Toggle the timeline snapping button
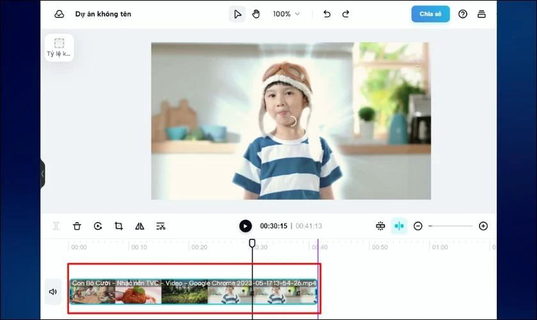This screenshot has height=320, width=537. pyautogui.click(x=399, y=226)
